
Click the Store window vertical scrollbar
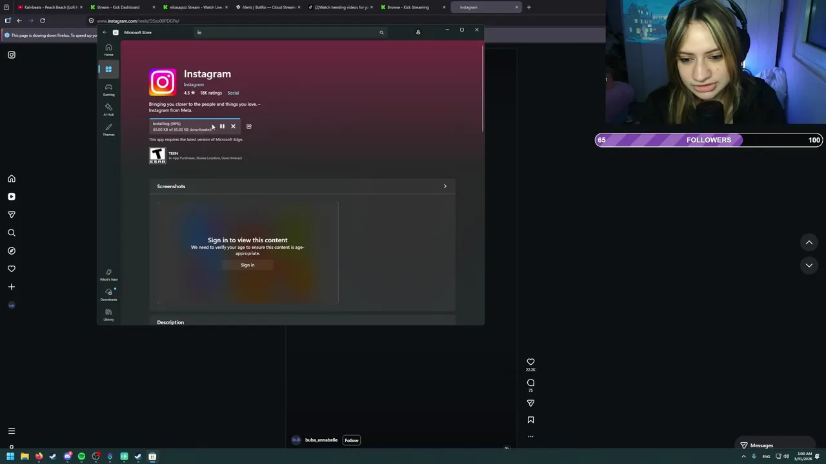tap(482, 88)
